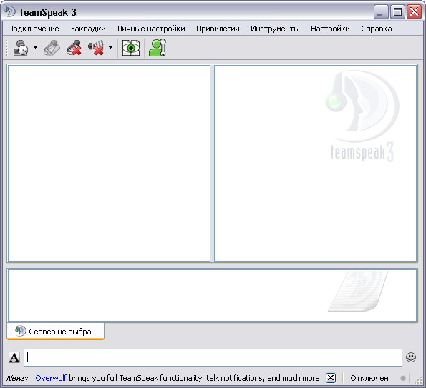Dismiss the news ticker with X button
Viewport: 426px width, 388px height.
pos(331,378)
